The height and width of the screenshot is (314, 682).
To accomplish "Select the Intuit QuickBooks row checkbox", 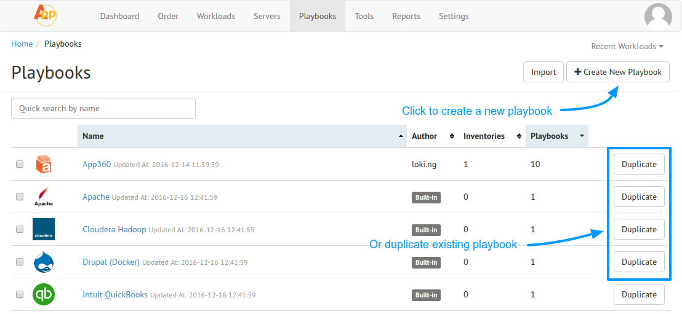I will (x=20, y=294).
